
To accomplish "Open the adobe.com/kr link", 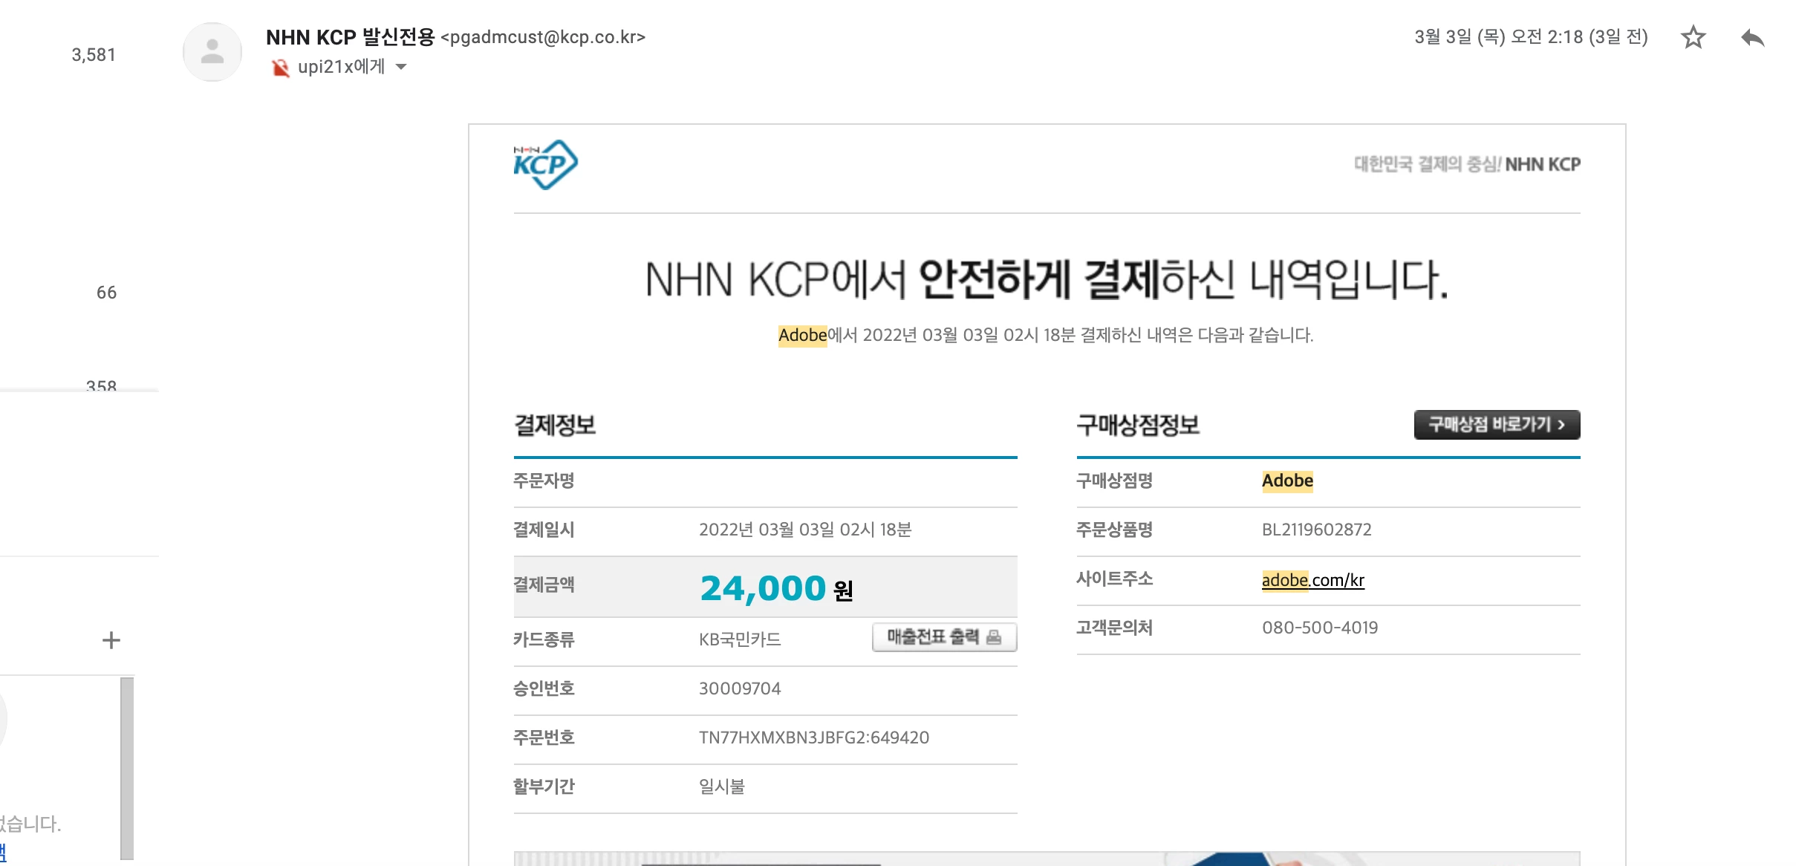I will pos(1313,580).
